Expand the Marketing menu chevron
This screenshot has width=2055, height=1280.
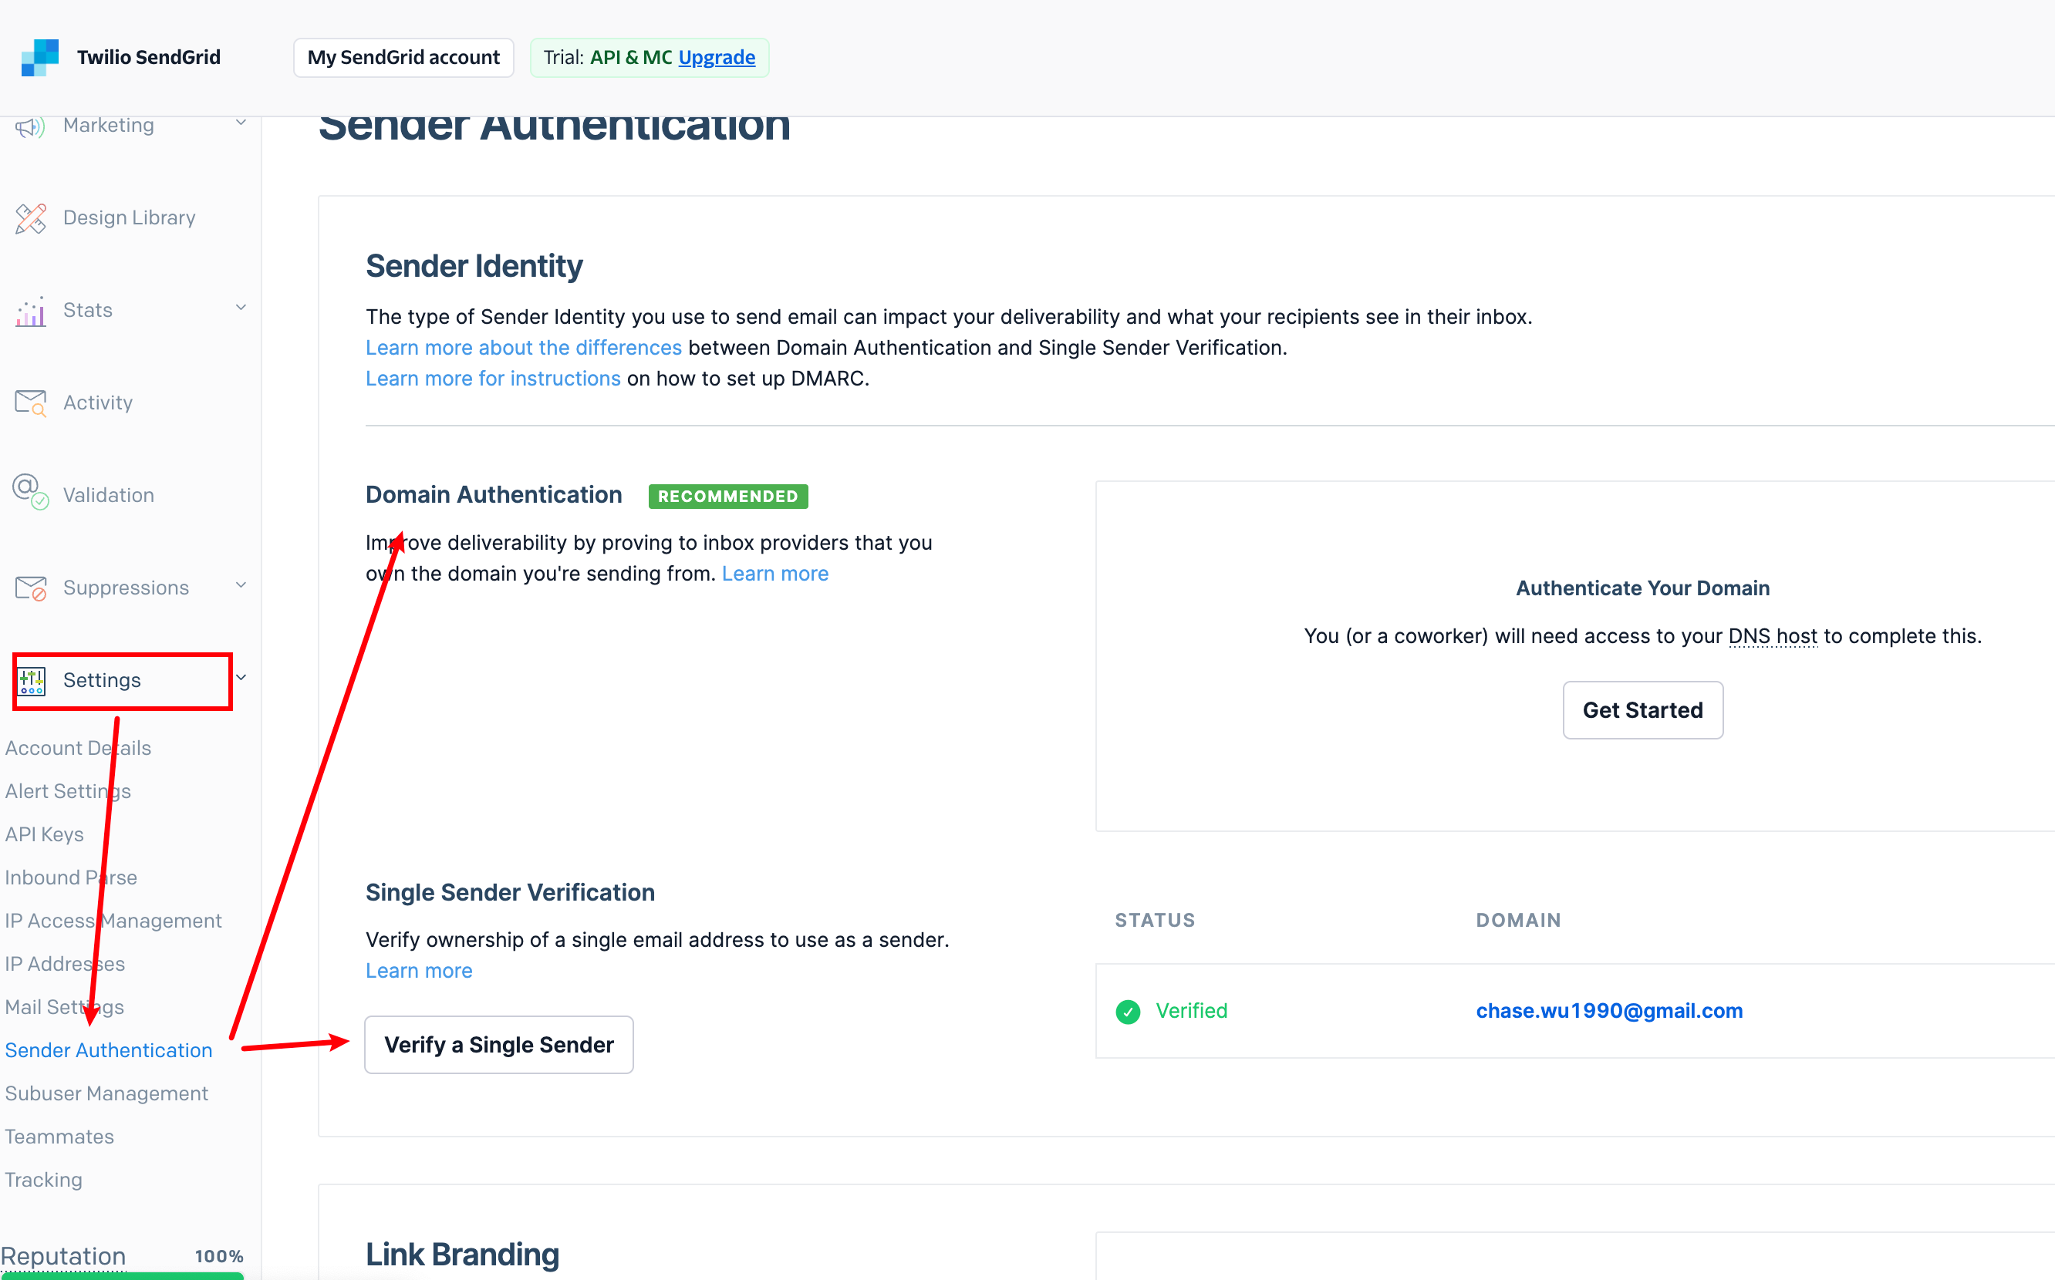coord(241,123)
